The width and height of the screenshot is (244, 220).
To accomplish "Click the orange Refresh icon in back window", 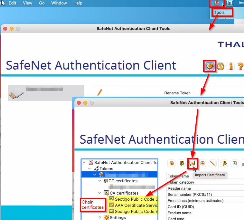I will click(221, 66).
